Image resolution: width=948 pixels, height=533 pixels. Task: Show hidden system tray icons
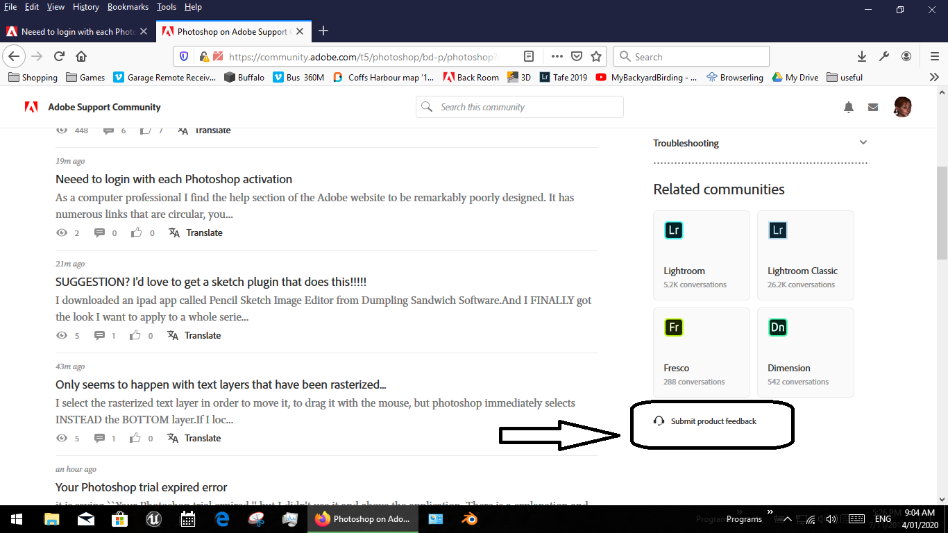click(787, 518)
